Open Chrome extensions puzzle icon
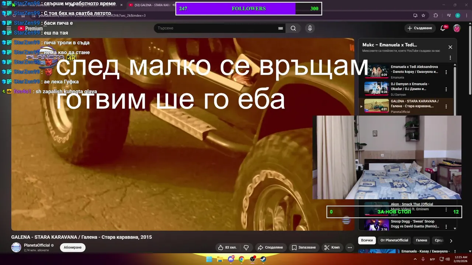 coord(436,15)
